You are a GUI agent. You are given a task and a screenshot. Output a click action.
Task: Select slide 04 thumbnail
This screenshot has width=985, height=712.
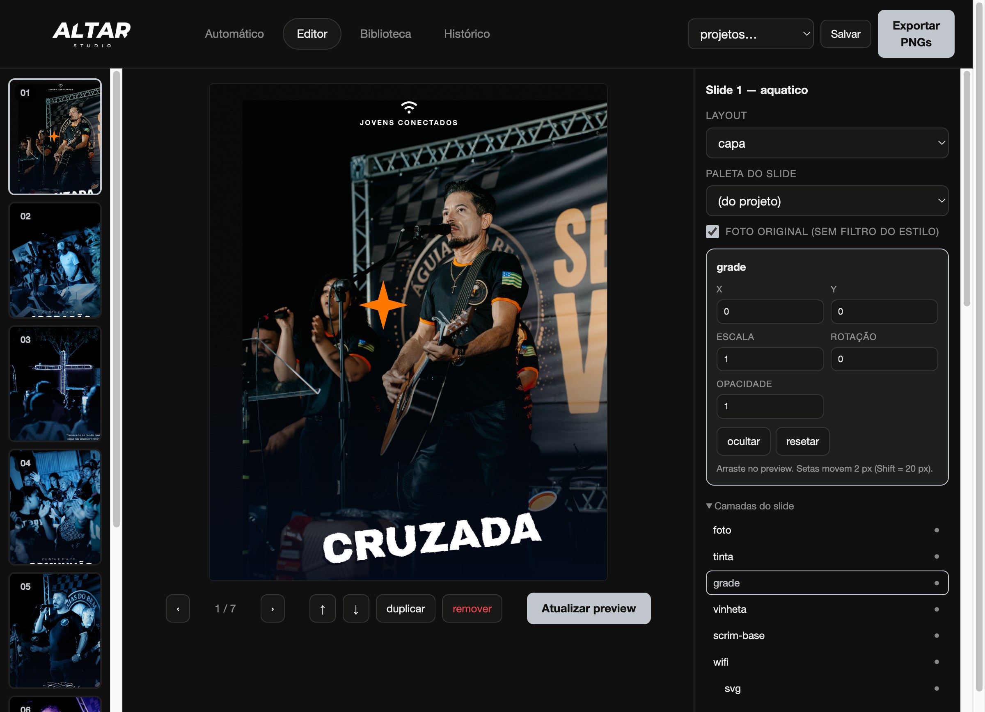pos(55,507)
